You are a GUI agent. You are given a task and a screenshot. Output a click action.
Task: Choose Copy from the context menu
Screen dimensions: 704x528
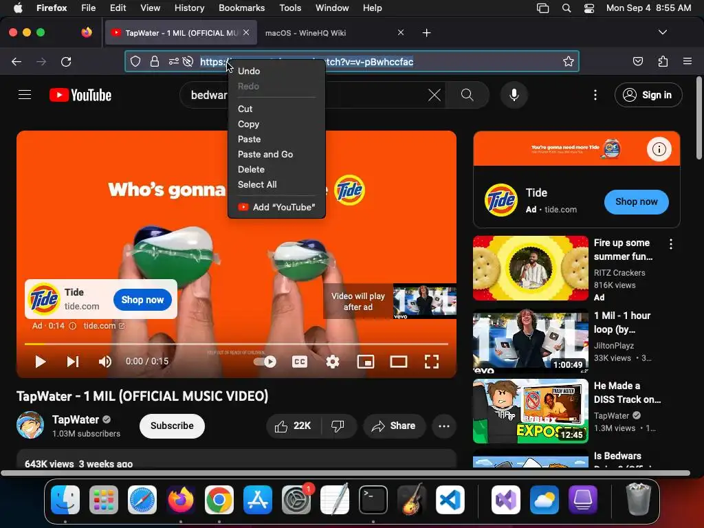point(276,124)
